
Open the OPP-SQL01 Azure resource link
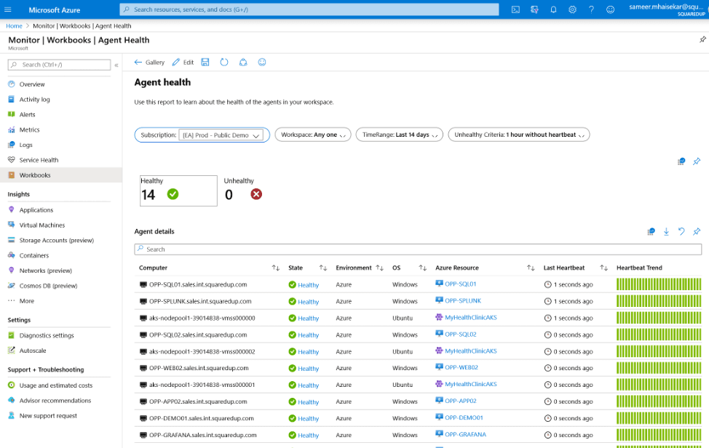[x=460, y=284]
